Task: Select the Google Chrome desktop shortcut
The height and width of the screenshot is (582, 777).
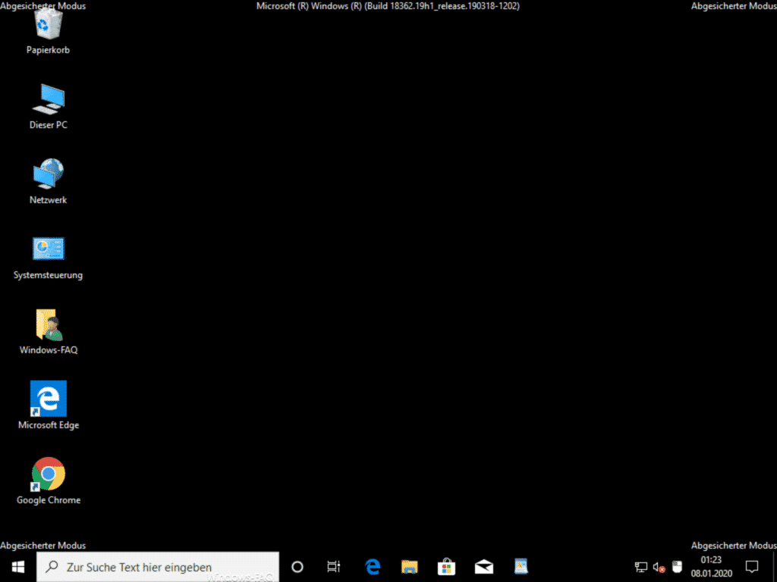Action: coord(48,481)
